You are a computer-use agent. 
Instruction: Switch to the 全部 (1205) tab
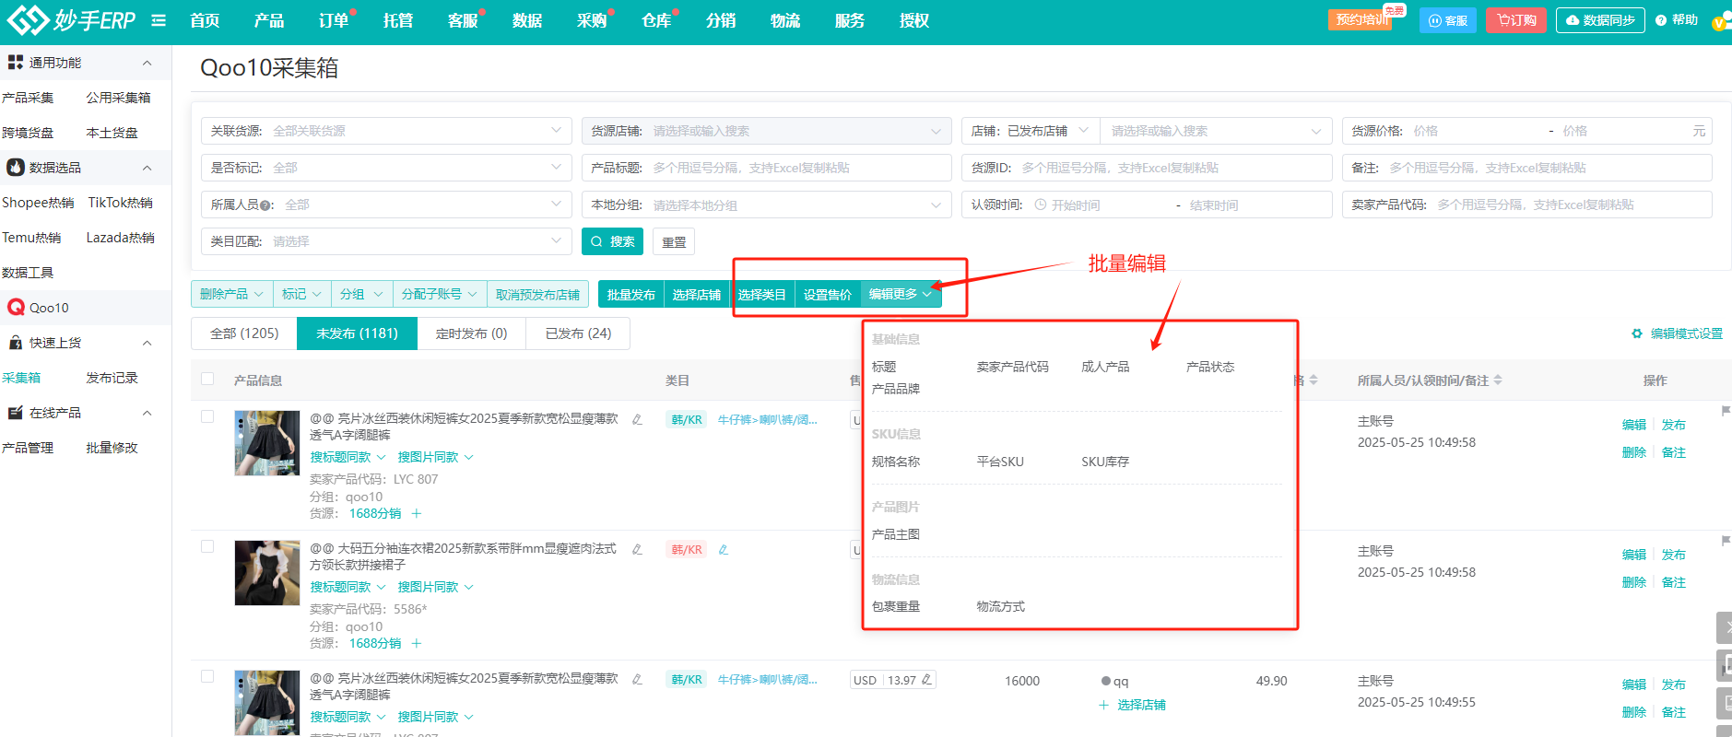244,333
